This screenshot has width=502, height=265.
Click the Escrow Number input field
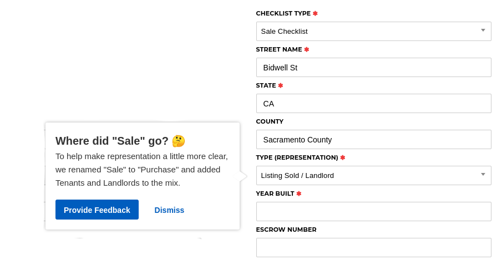[374, 247]
